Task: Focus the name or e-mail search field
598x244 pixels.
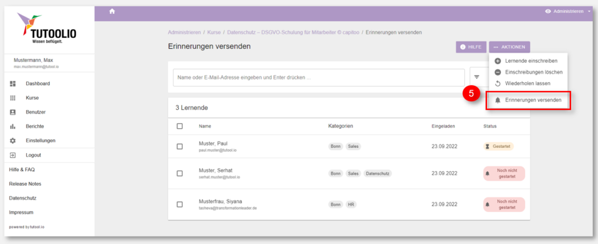Action: (319, 77)
